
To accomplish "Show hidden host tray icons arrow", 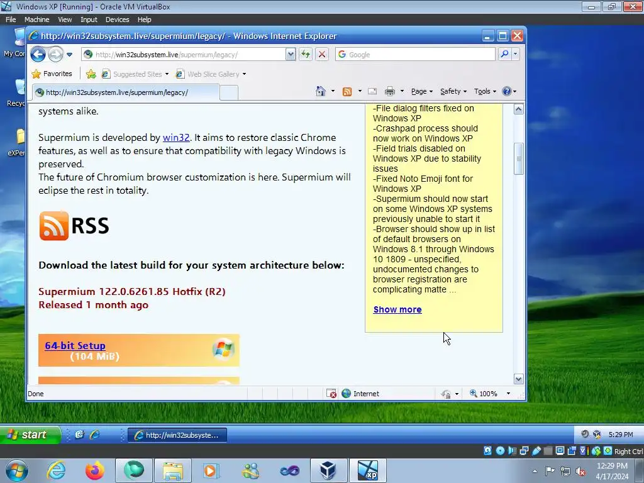I will [x=535, y=471].
